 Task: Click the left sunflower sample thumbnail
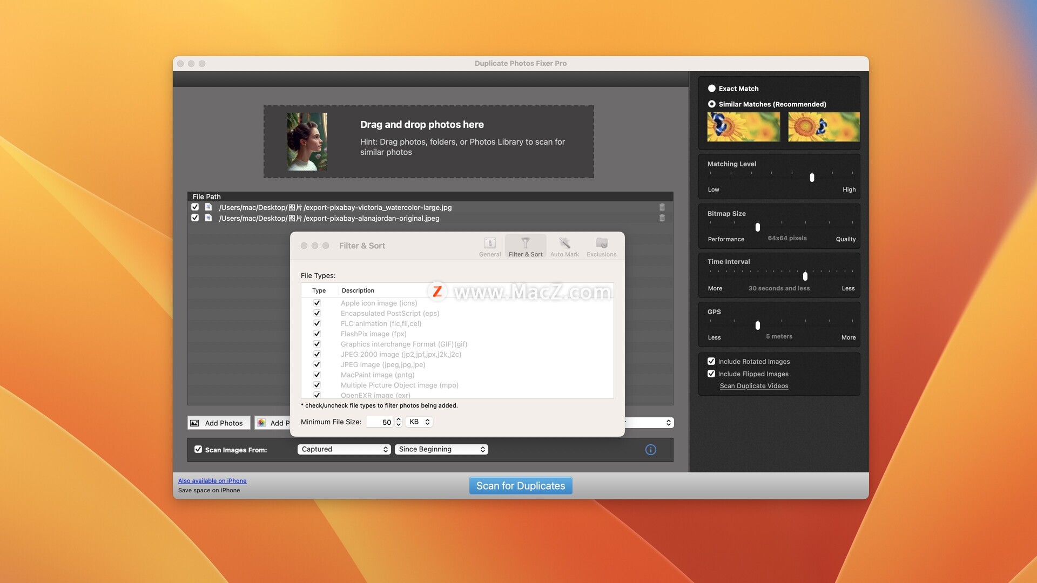[x=744, y=127]
